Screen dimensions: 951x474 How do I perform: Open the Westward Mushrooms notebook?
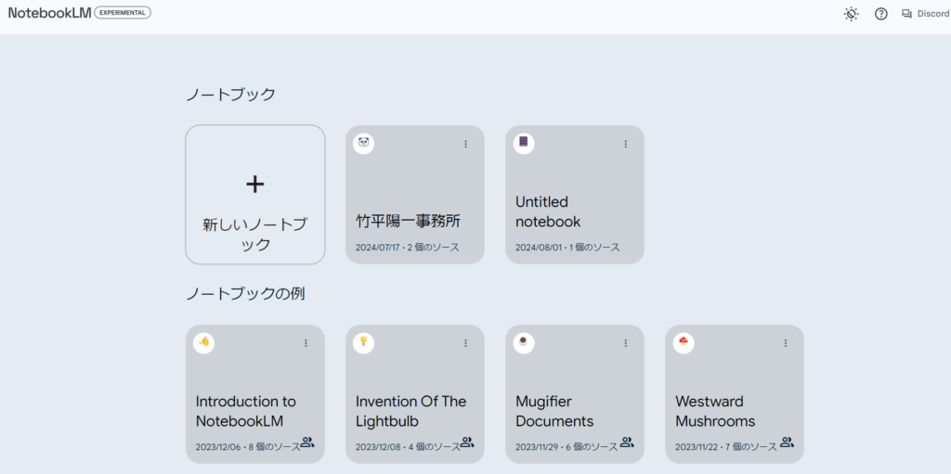pyautogui.click(x=735, y=394)
